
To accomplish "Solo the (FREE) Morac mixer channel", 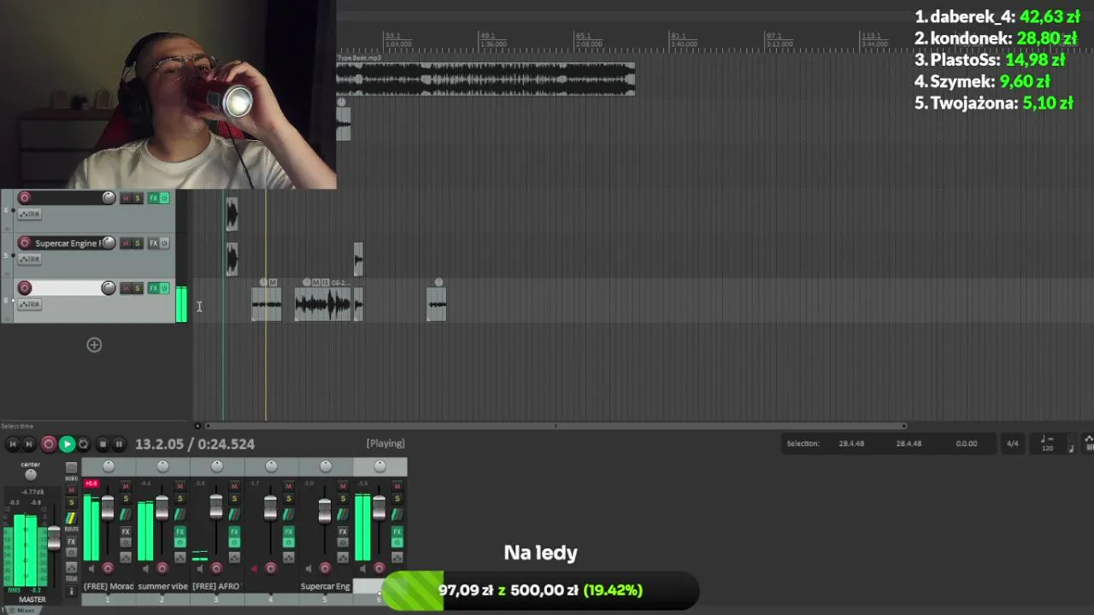I will click(x=126, y=499).
